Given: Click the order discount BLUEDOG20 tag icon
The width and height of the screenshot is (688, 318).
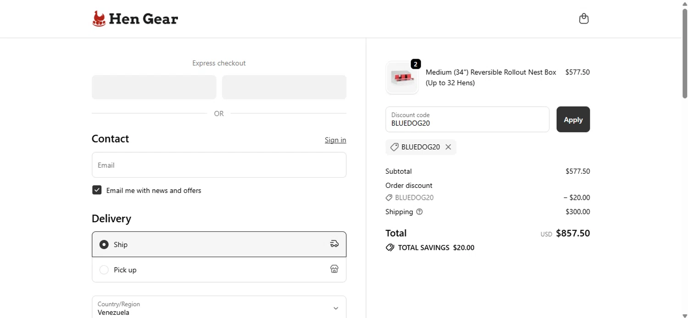Looking at the screenshot, I should (389, 197).
